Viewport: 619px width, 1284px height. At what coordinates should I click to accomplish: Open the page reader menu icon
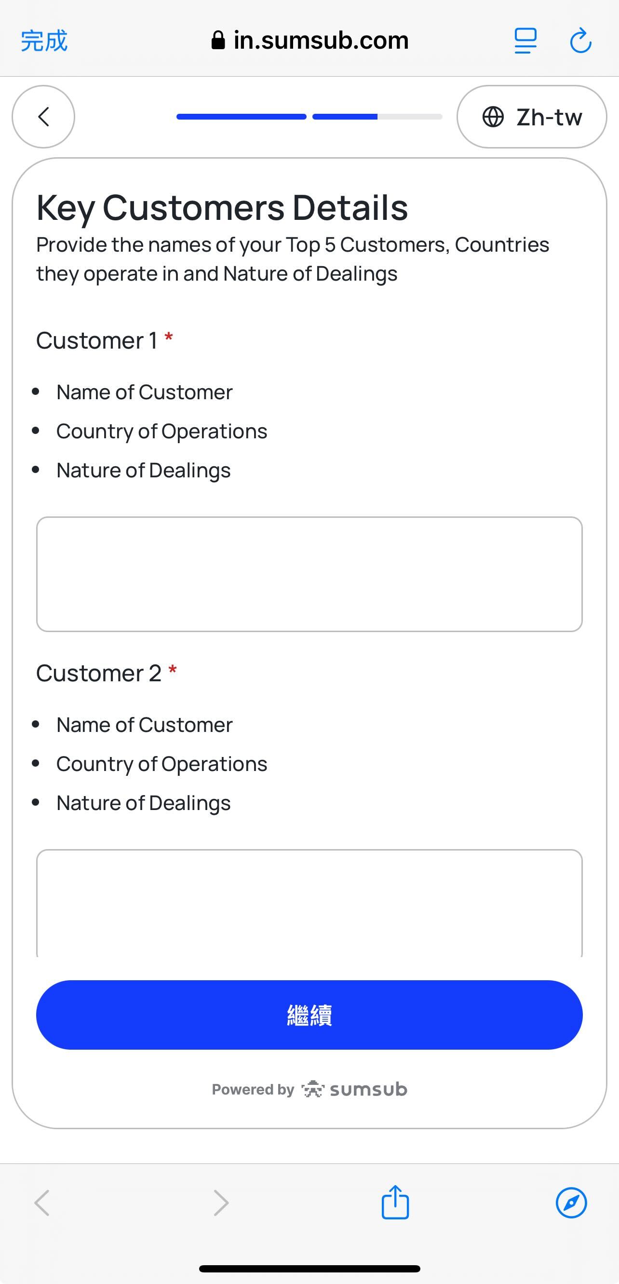point(525,41)
